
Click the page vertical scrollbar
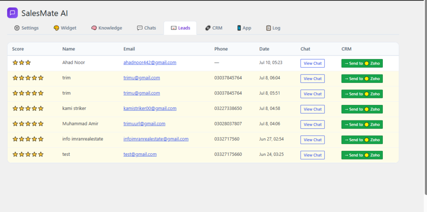(426, 97)
